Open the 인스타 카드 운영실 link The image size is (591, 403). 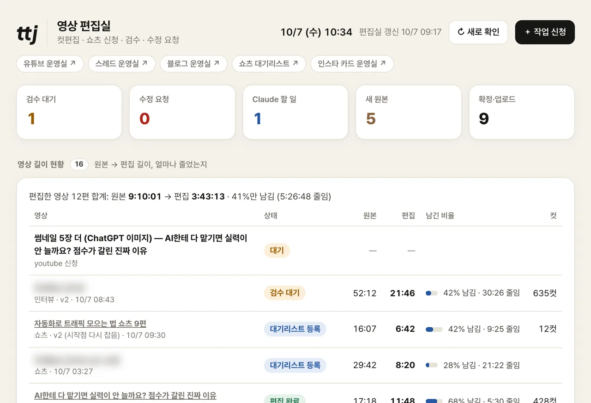coord(352,64)
